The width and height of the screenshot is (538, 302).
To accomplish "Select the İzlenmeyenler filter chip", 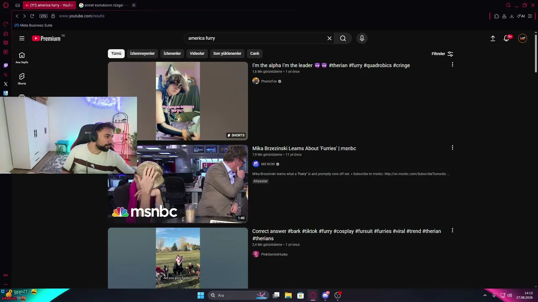I will [142, 54].
